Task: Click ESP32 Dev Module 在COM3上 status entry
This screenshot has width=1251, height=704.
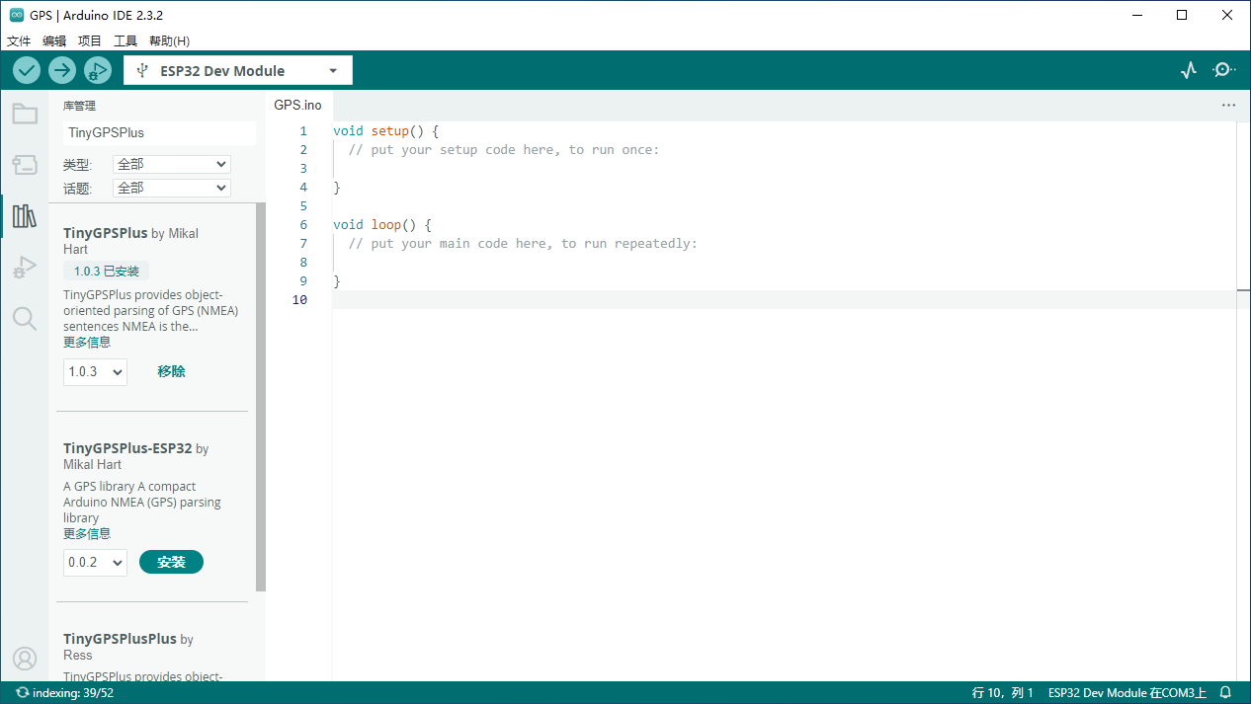Action: coord(1127,693)
